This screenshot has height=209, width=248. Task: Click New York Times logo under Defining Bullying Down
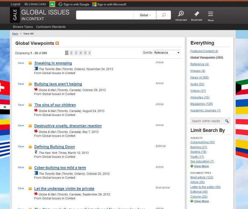tap(36, 152)
